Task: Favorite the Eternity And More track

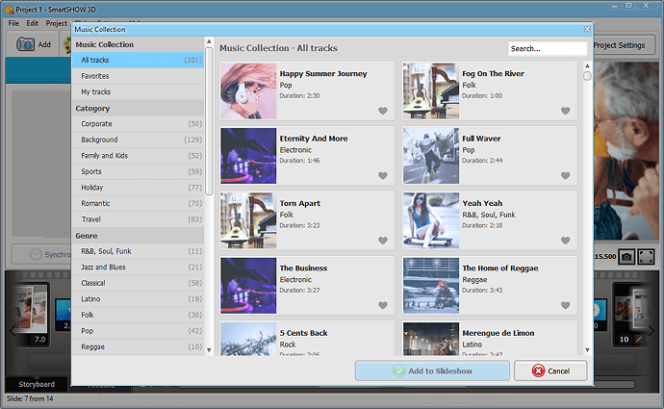Action: point(383,176)
